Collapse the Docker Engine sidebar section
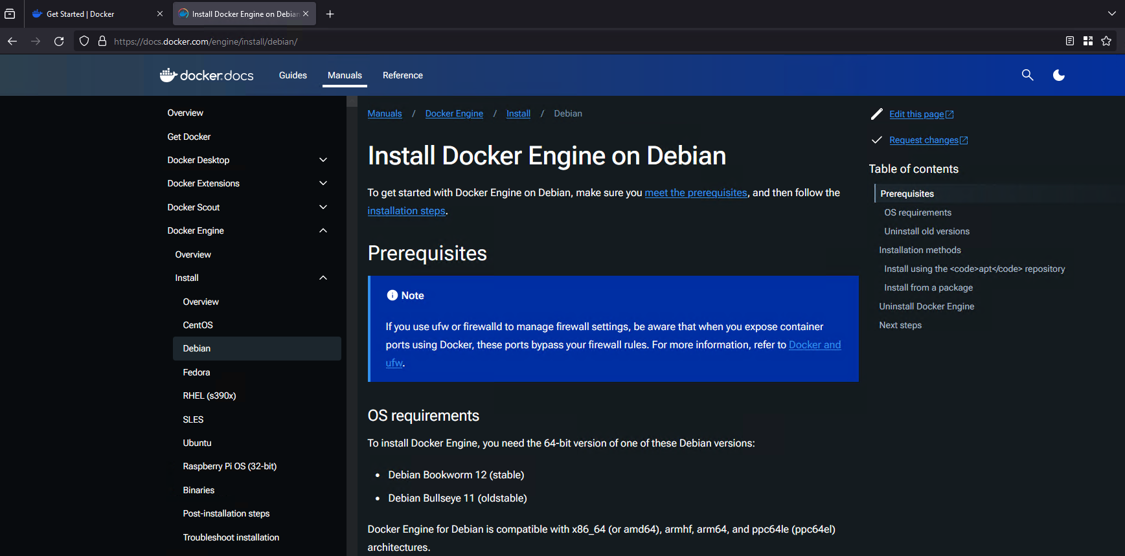Screen dimensions: 1125x556 point(323,230)
